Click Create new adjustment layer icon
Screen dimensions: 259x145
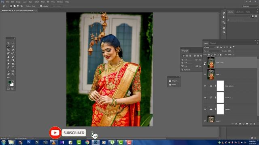click(244, 124)
